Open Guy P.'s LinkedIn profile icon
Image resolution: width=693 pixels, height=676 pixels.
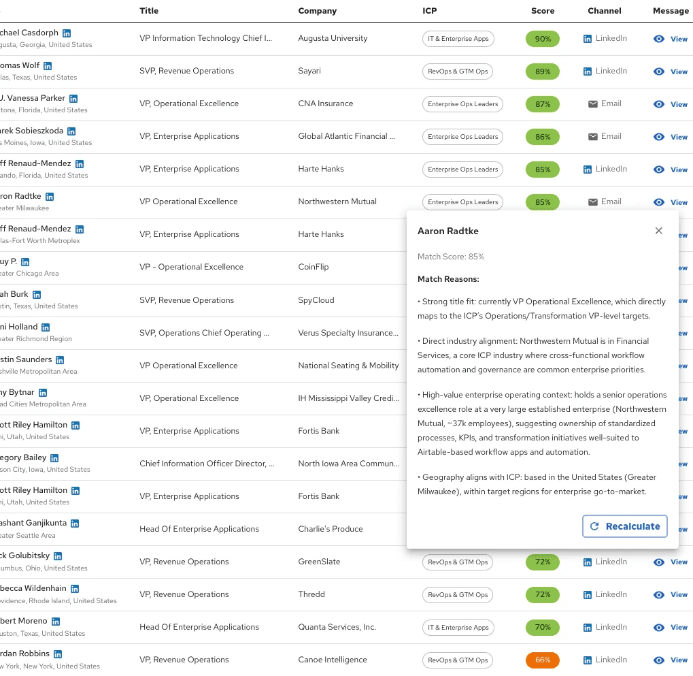pyautogui.click(x=25, y=262)
